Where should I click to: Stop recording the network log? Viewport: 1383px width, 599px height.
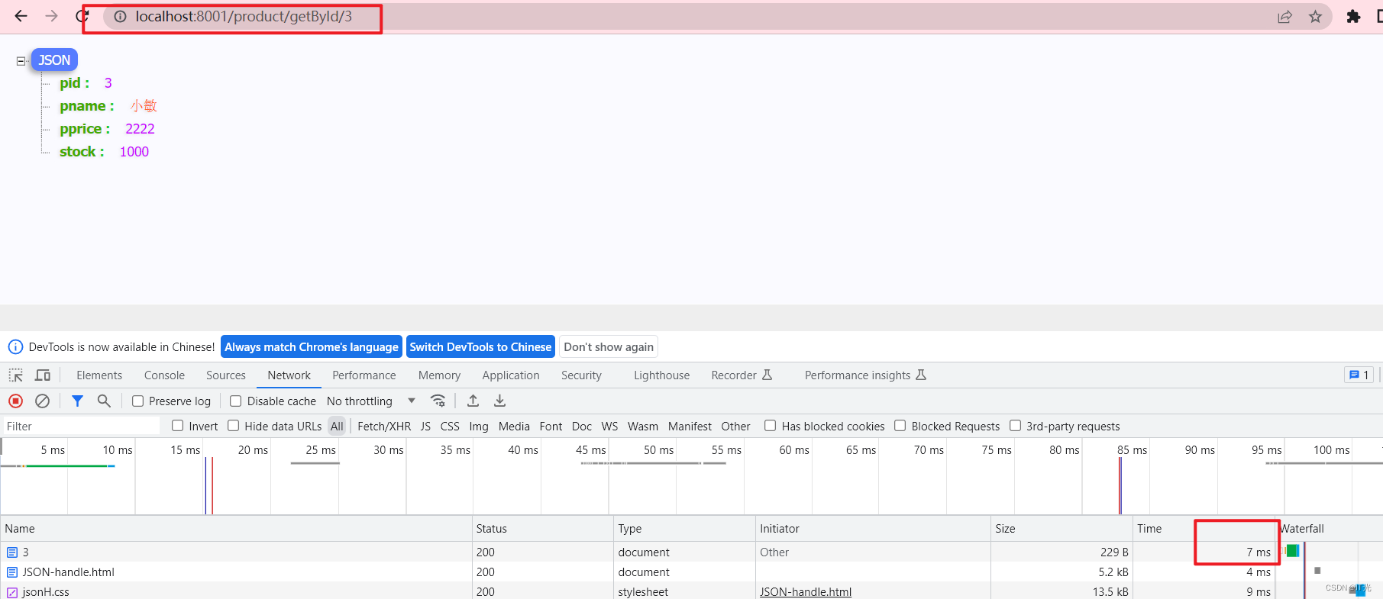pos(15,401)
